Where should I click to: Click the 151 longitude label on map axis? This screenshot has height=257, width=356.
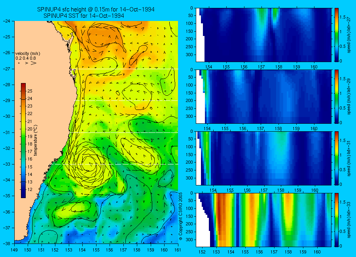click(x=42, y=250)
